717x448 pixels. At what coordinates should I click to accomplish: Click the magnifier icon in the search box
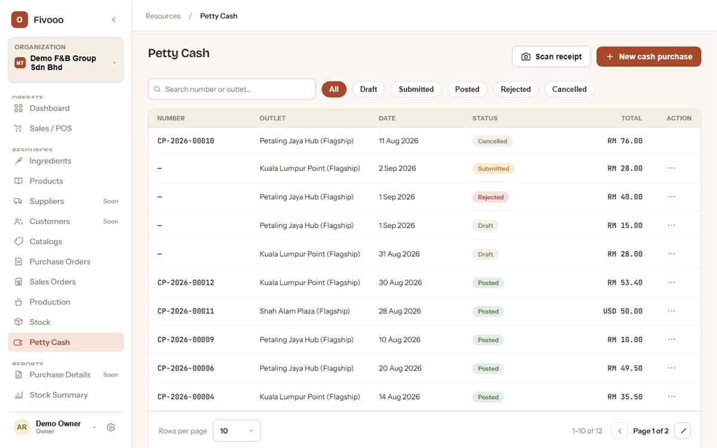[x=158, y=89]
